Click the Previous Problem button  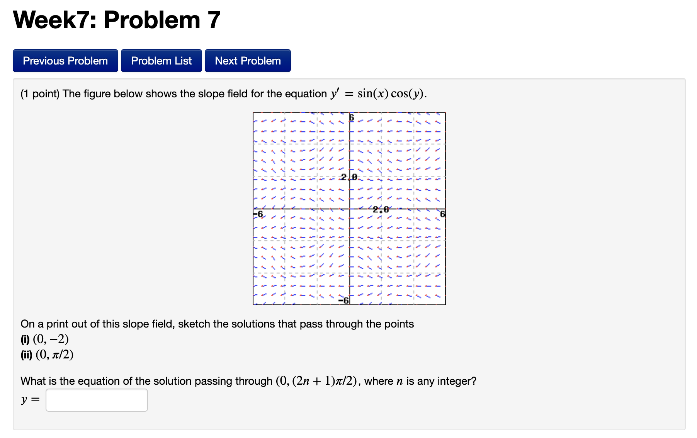65,60
